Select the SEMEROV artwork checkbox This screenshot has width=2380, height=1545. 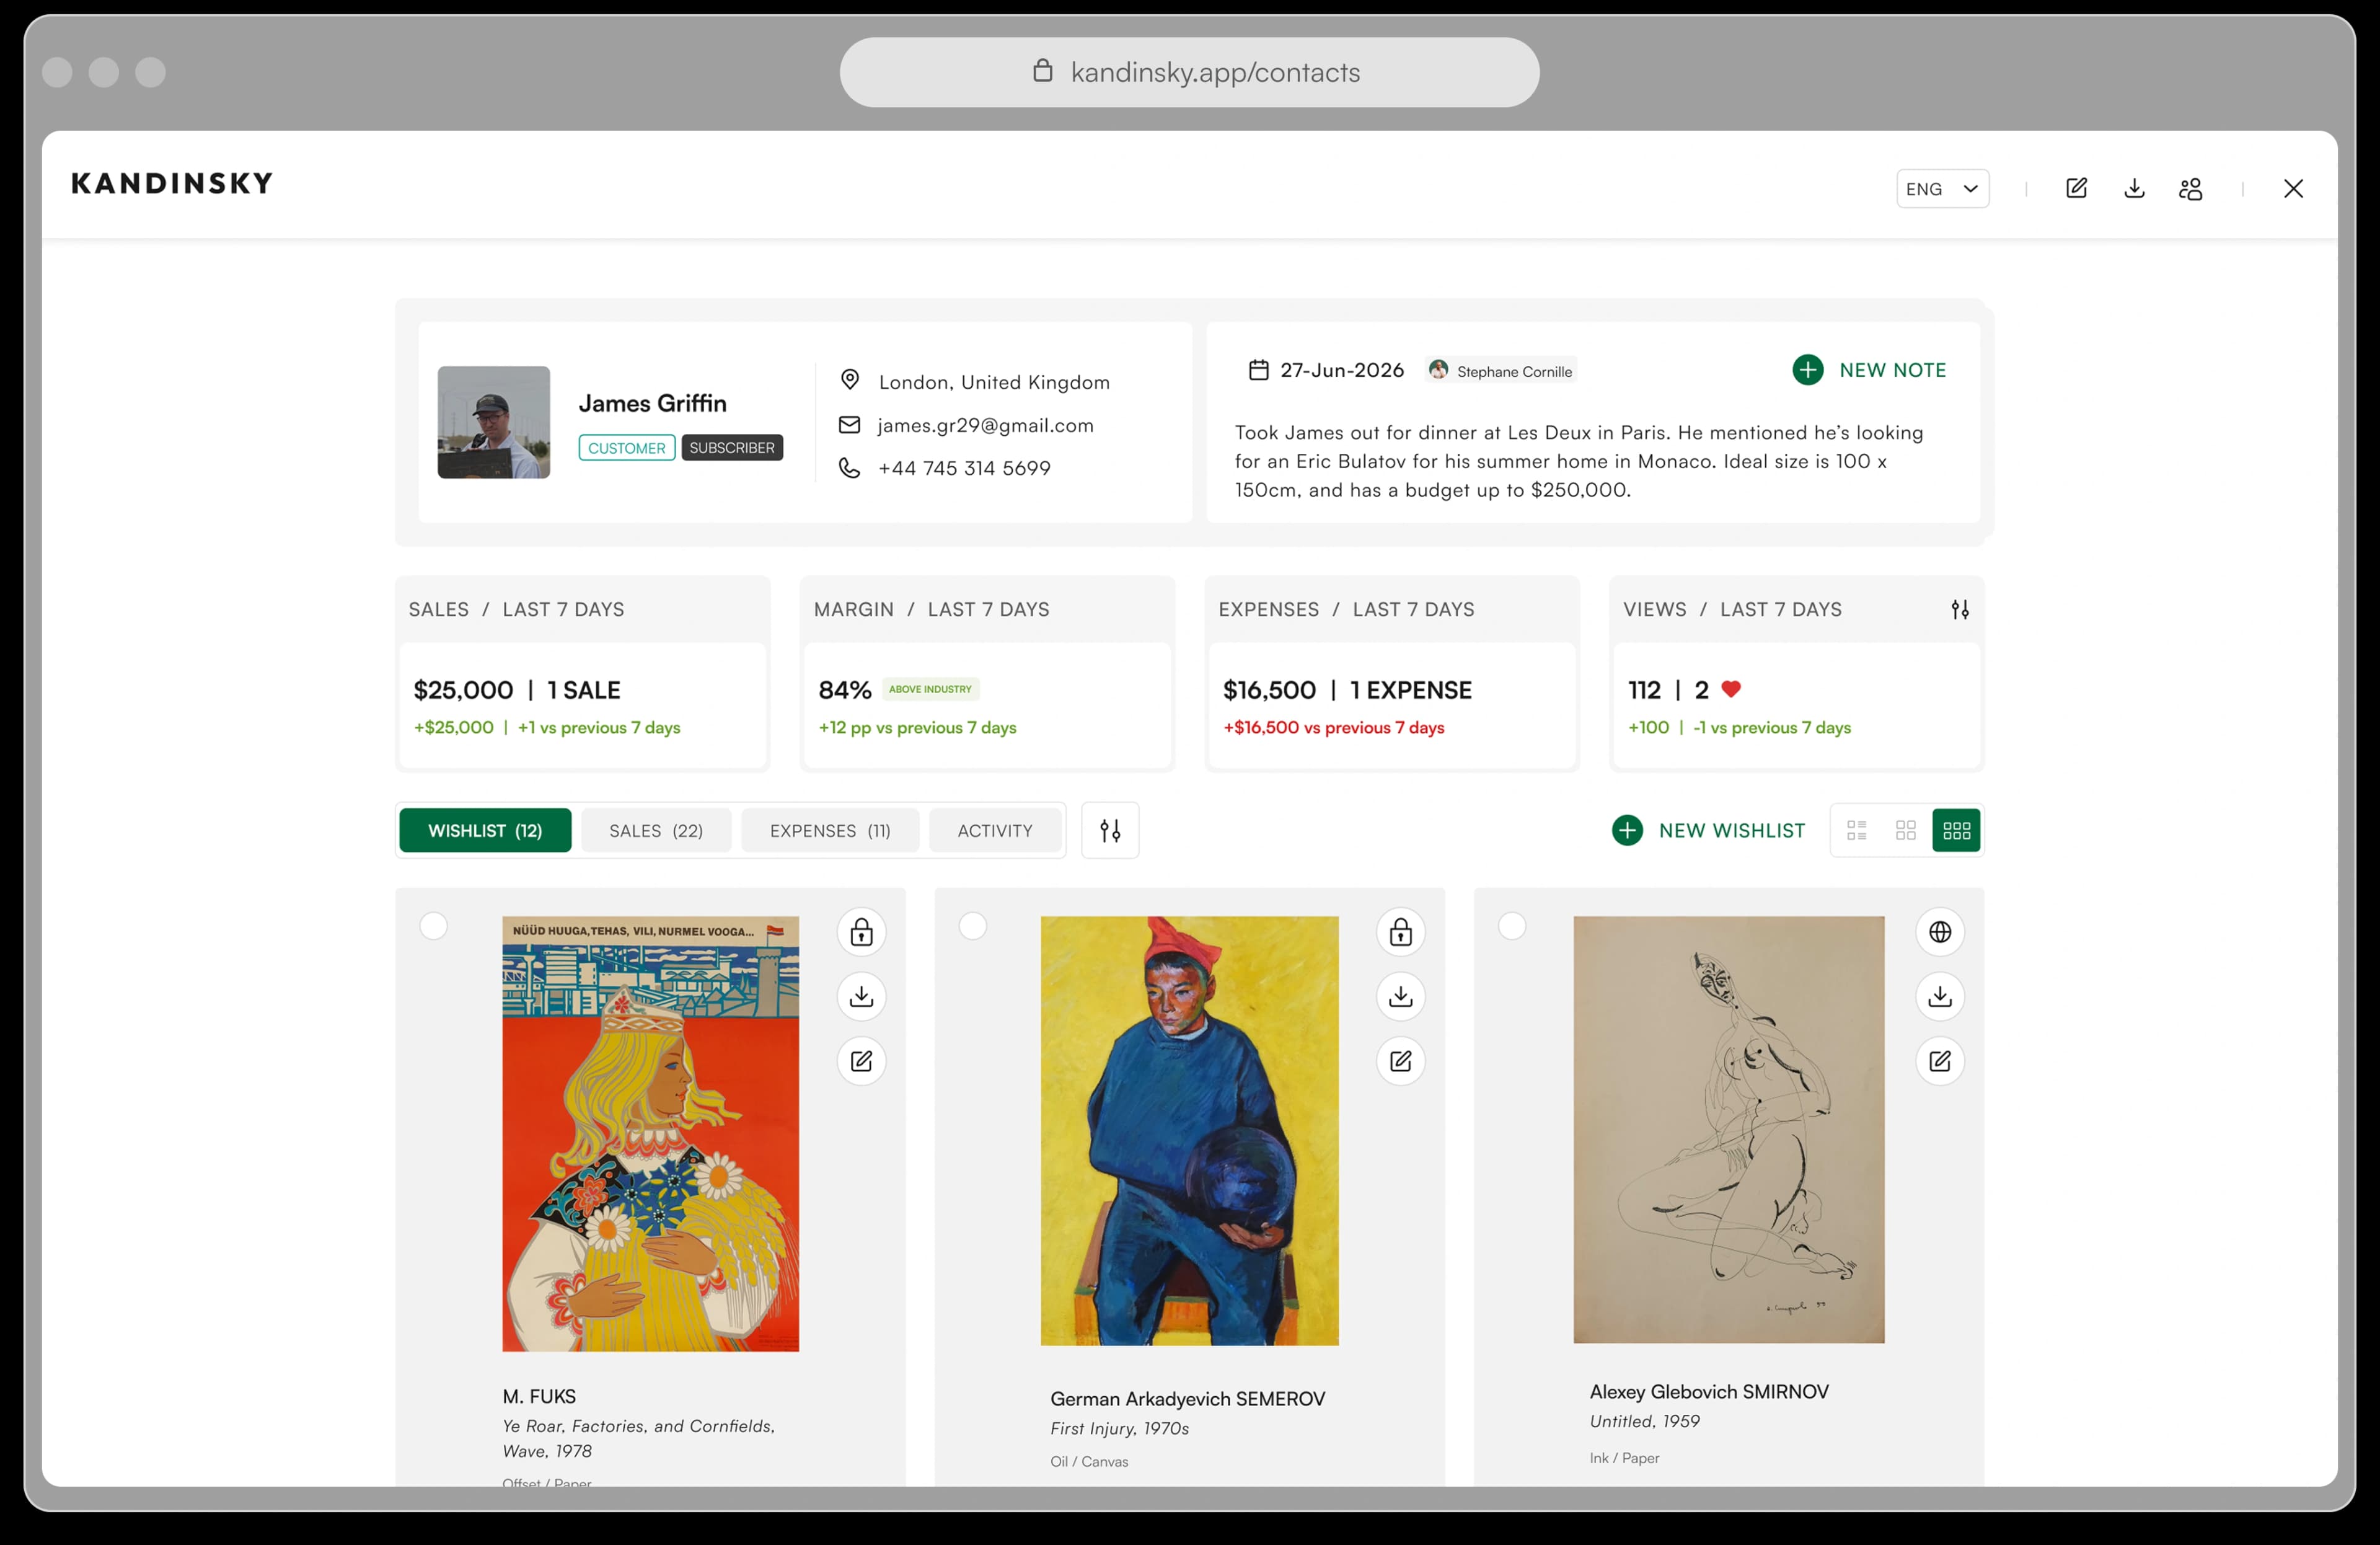pos(972,926)
